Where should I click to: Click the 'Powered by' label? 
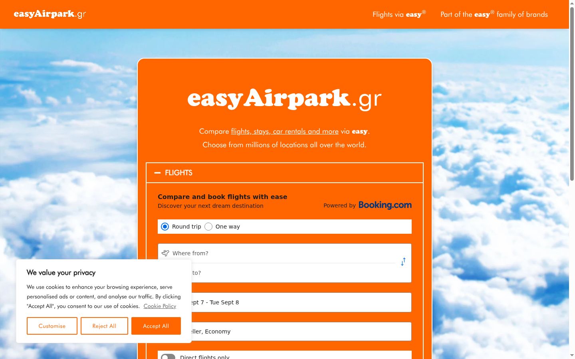click(x=339, y=205)
